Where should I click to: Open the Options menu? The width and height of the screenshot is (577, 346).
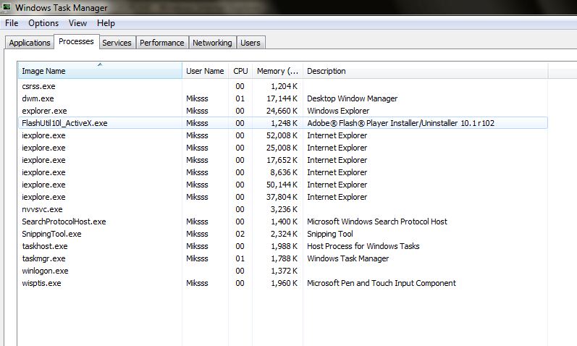43,23
